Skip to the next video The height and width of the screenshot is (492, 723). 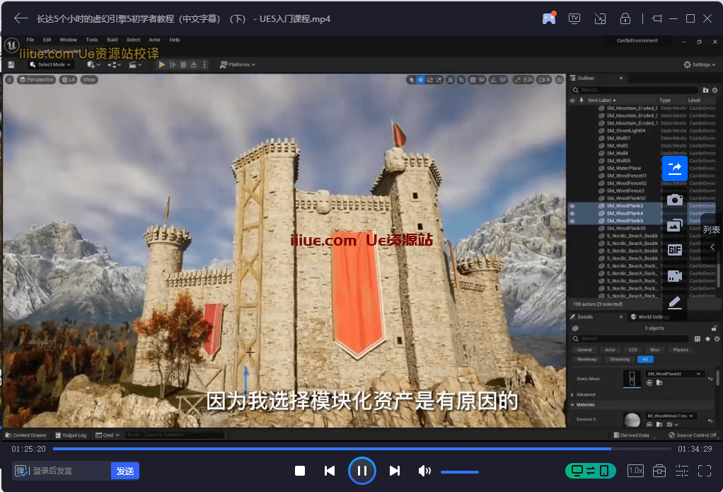(x=395, y=471)
